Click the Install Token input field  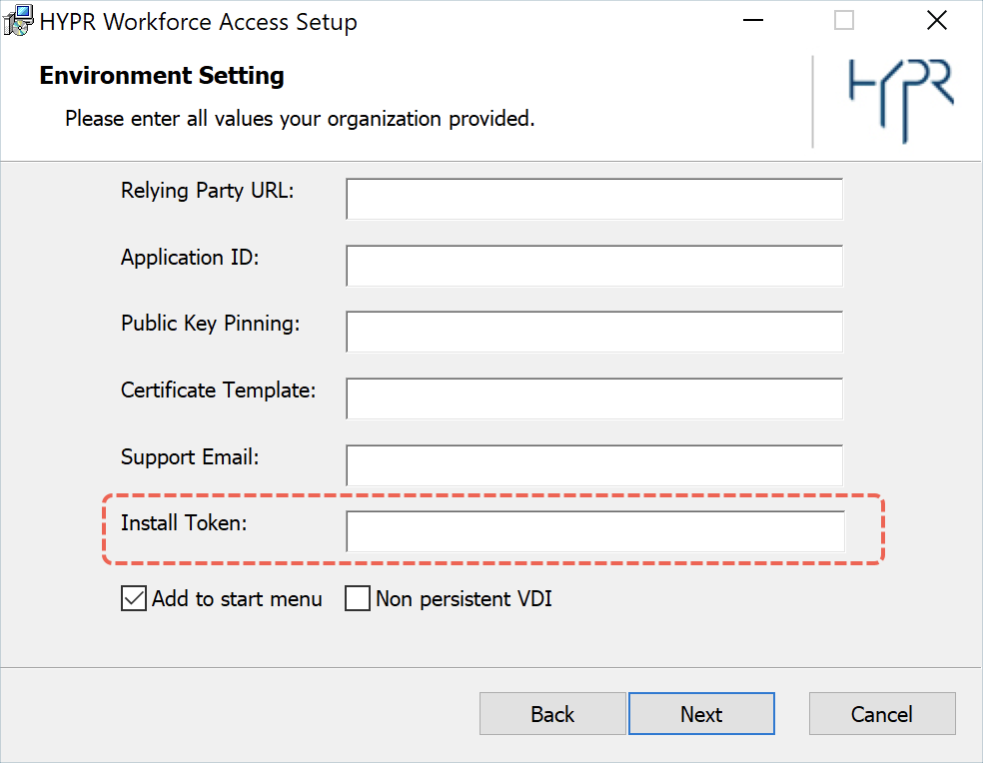click(x=595, y=531)
